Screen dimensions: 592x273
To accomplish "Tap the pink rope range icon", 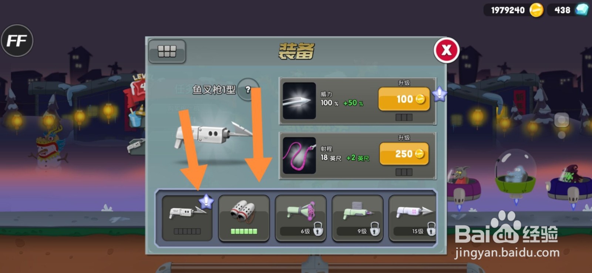I will pos(299,155).
